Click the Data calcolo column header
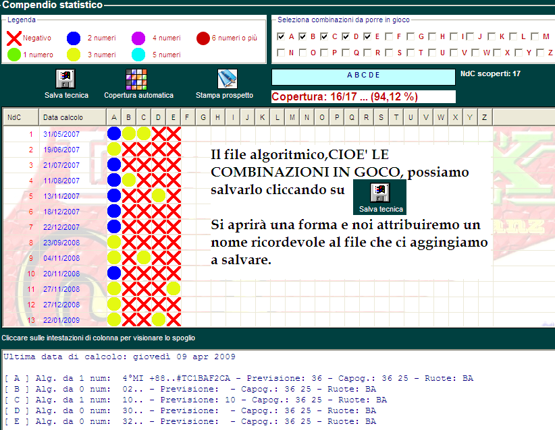Screen dimensions: 555x430 (72, 117)
